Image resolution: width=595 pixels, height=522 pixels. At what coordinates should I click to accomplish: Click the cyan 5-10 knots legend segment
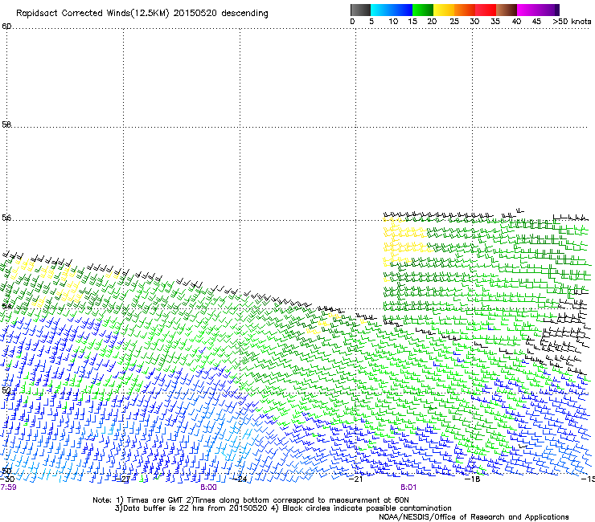[381, 10]
